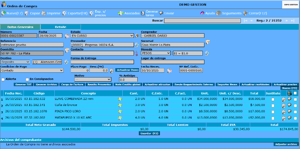Click the Imprimir printer icon

click(44, 13)
